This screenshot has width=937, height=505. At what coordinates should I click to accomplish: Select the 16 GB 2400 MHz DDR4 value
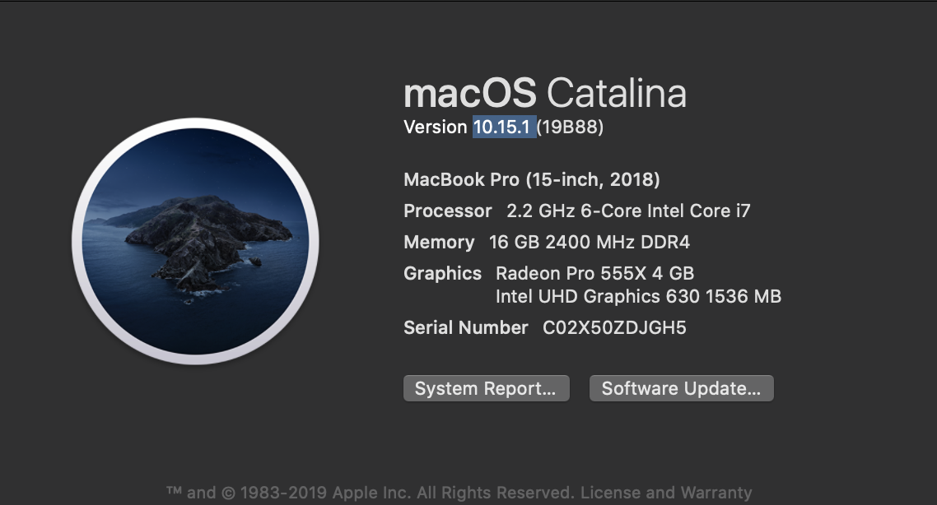(x=590, y=243)
